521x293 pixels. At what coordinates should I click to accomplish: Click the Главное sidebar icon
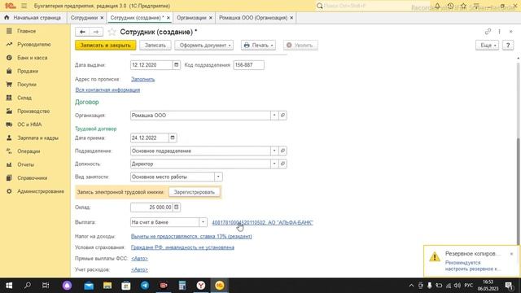9,31
